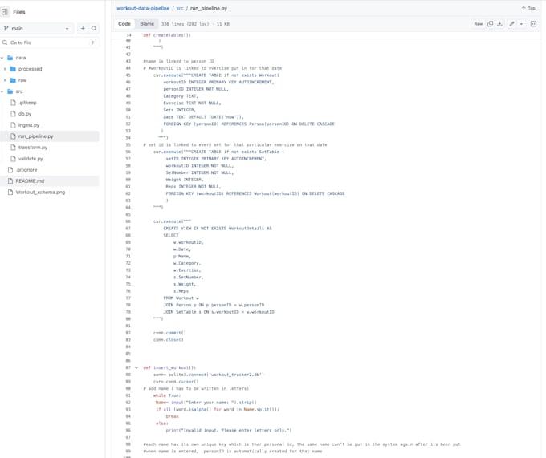Open Raw file view

pyautogui.click(x=479, y=24)
